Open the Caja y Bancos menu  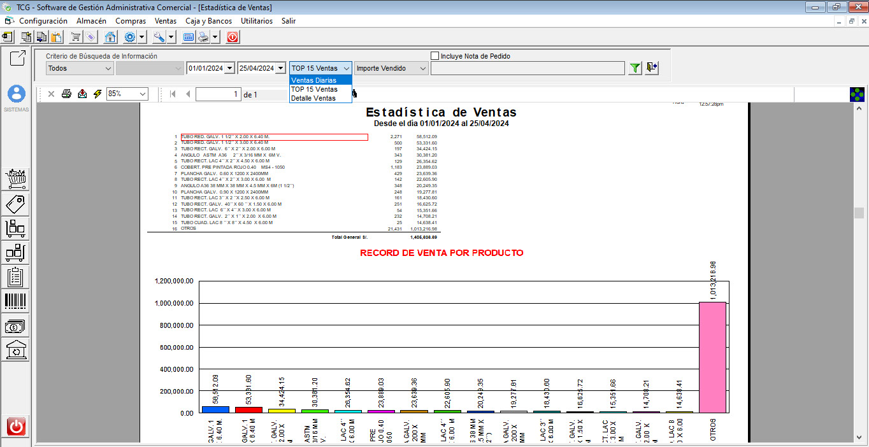[208, 21]
